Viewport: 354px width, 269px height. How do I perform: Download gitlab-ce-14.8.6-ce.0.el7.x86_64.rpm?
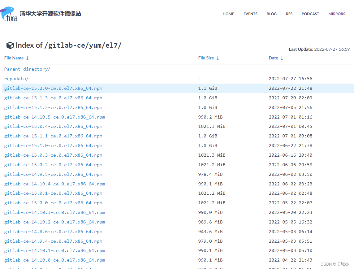pos(53,232)
